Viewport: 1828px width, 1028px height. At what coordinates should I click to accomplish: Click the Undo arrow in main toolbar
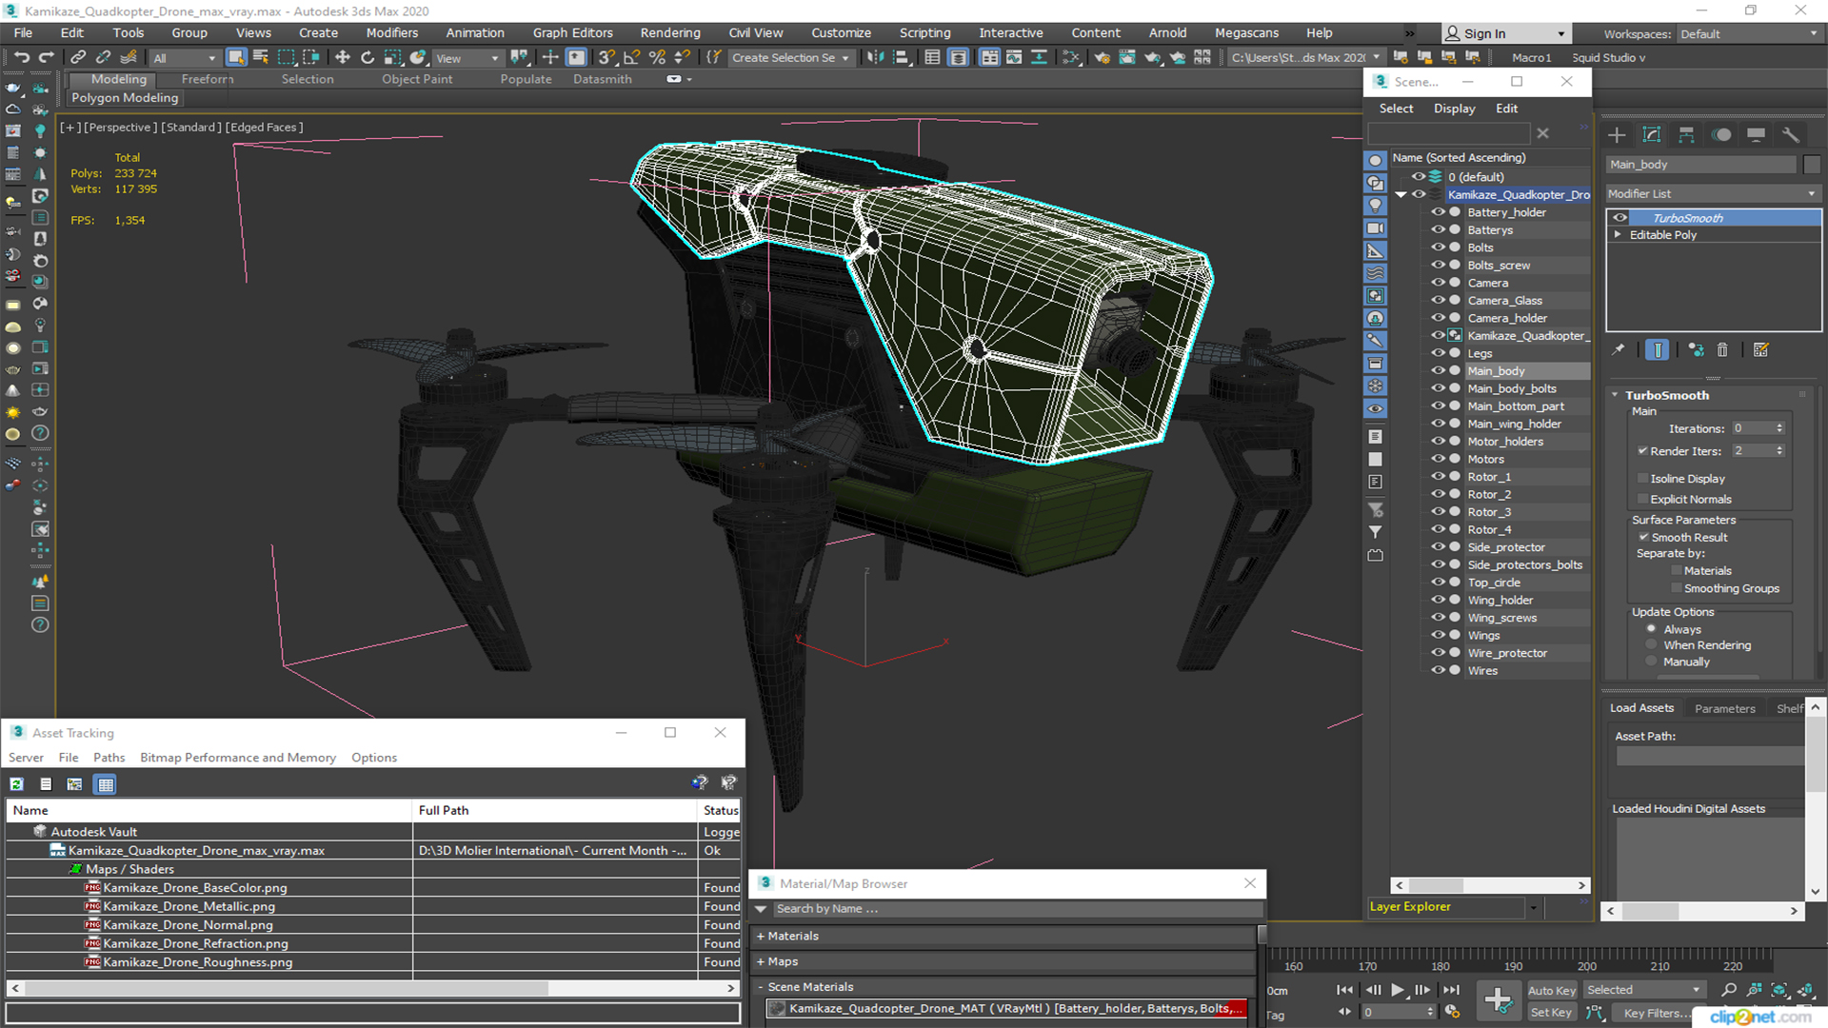(x=21, y=58)
